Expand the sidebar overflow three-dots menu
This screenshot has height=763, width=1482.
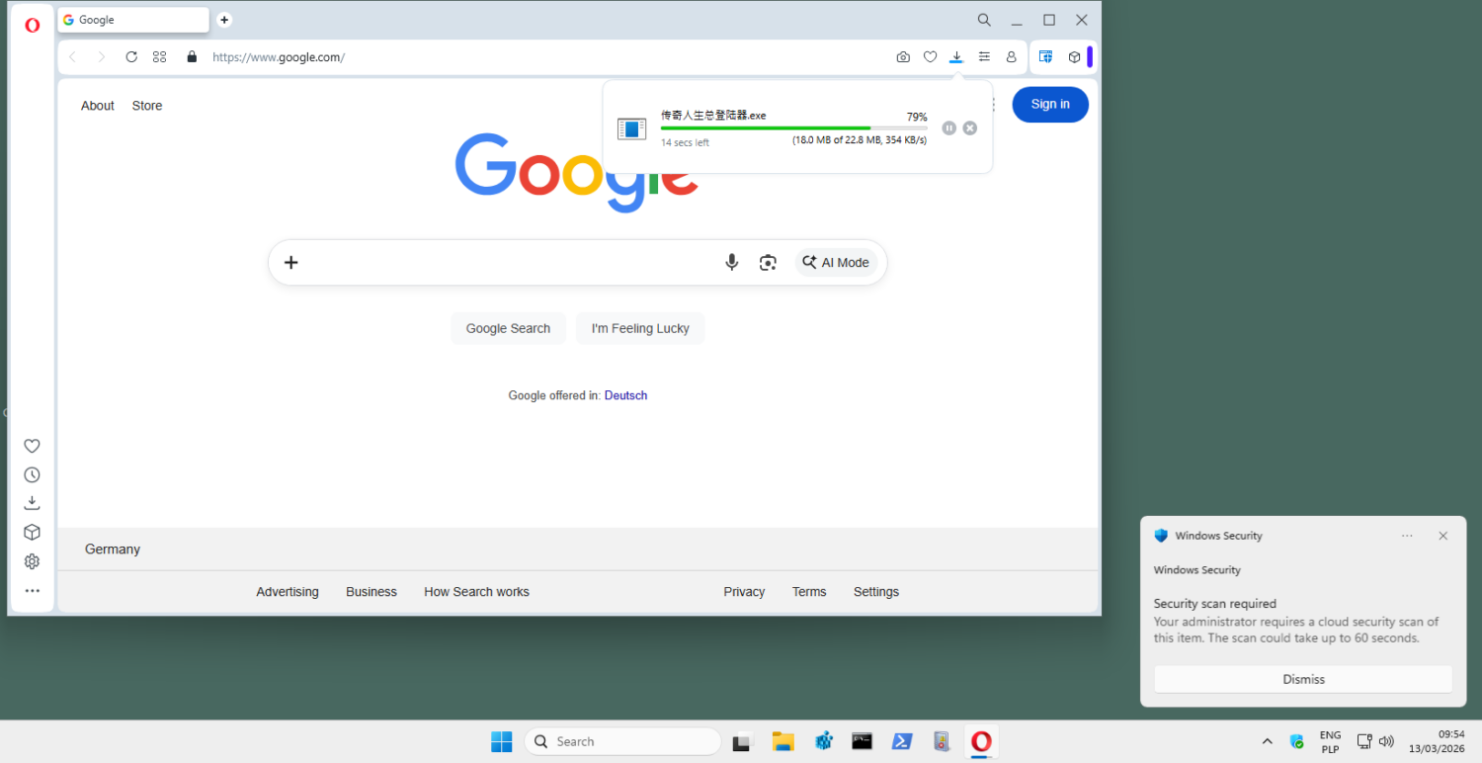pos(32,590)
